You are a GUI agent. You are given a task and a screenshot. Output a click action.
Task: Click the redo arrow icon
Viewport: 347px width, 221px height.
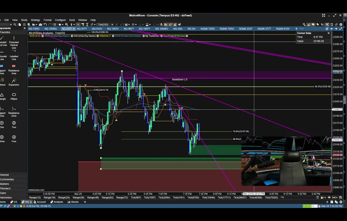click(50, 25)
